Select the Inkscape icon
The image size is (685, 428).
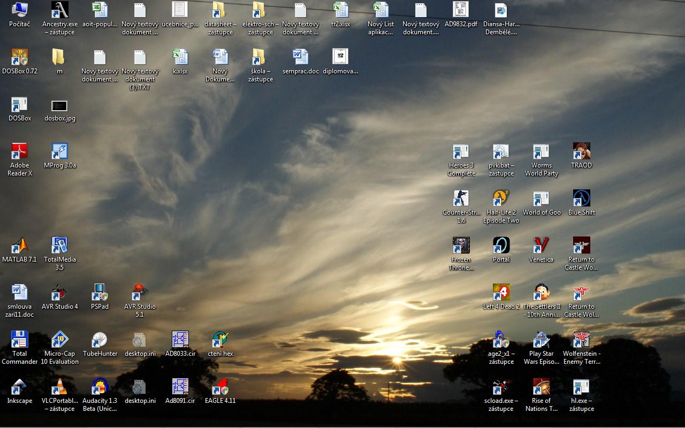(20, 387)
